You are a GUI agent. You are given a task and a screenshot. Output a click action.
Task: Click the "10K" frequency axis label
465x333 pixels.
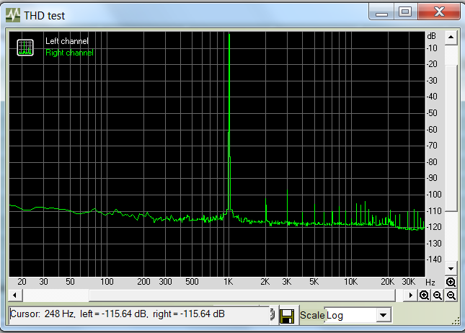351,282
